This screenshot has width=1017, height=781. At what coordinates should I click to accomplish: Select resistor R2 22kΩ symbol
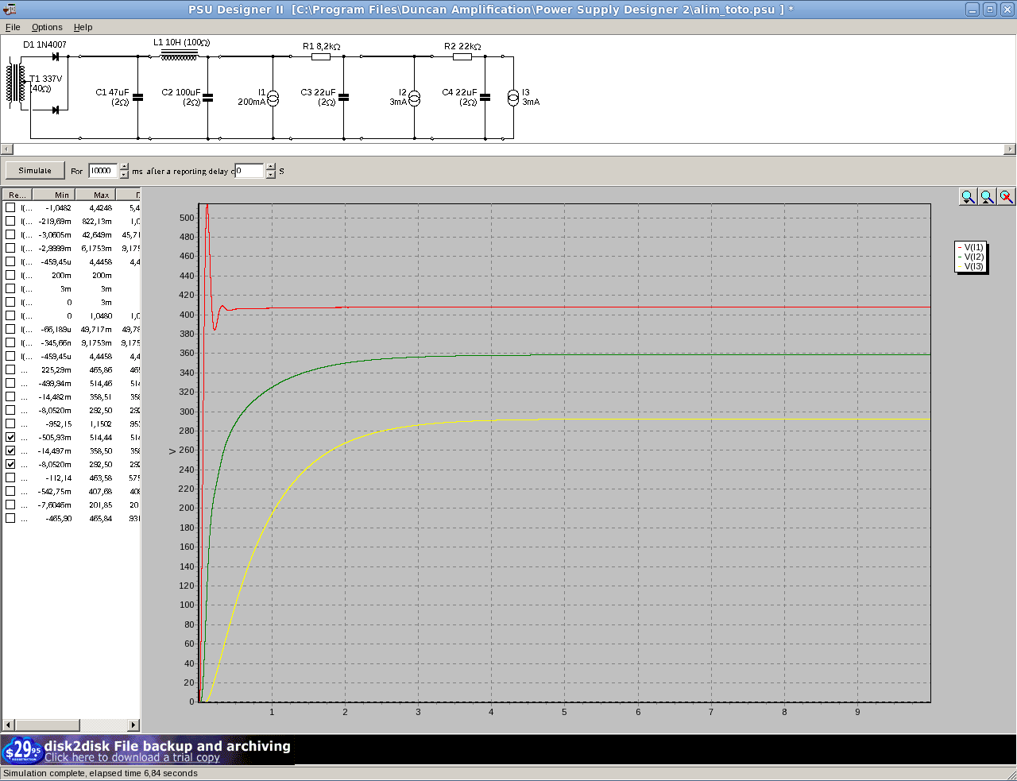[x=462, y=56]
